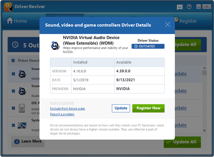Click the driver list scrollbar up arrow
The width and height of the screenshot is (214, 157).
204,68
